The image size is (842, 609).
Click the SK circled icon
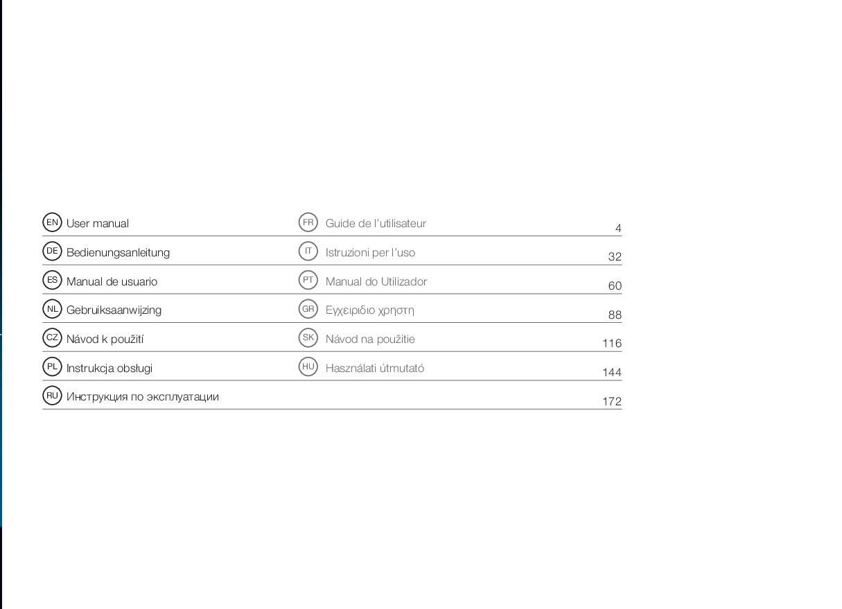(x=308, y=337)
